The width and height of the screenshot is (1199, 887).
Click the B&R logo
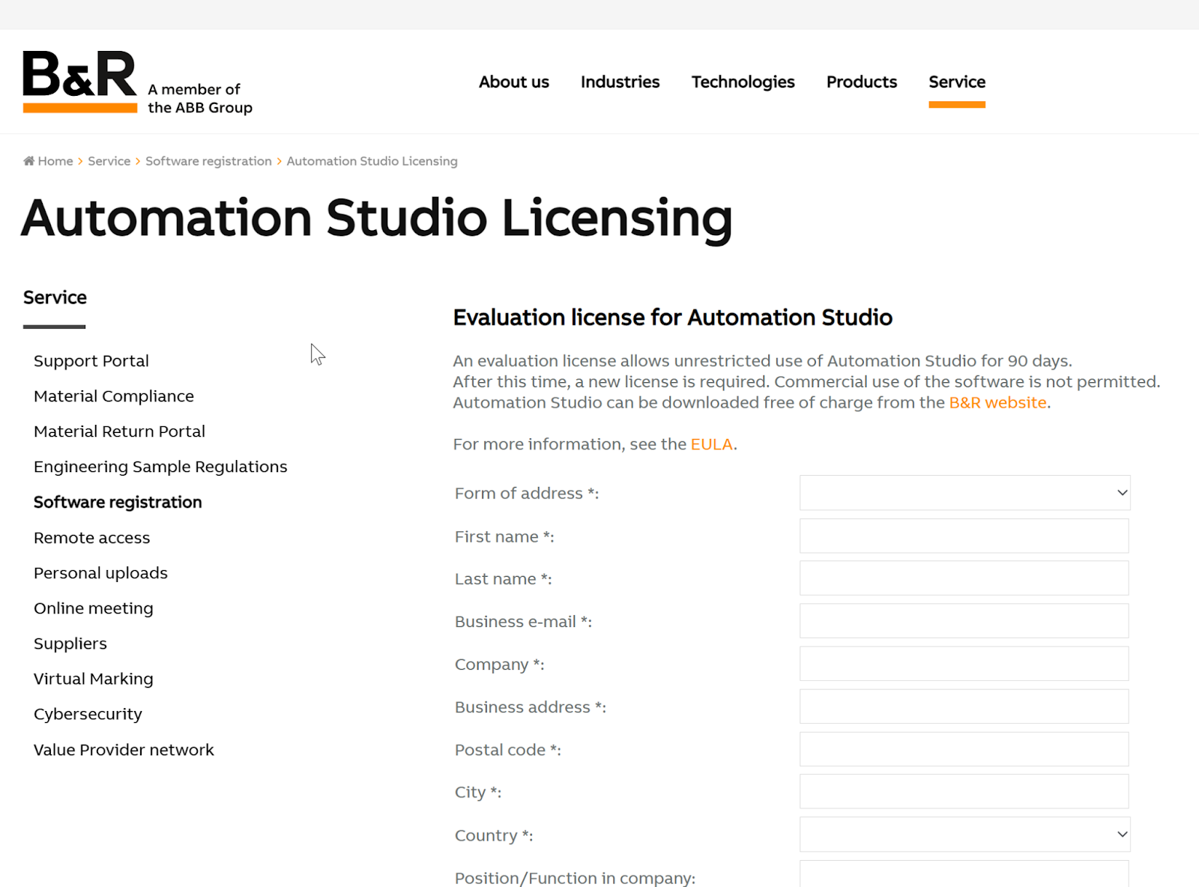point(80,82)
